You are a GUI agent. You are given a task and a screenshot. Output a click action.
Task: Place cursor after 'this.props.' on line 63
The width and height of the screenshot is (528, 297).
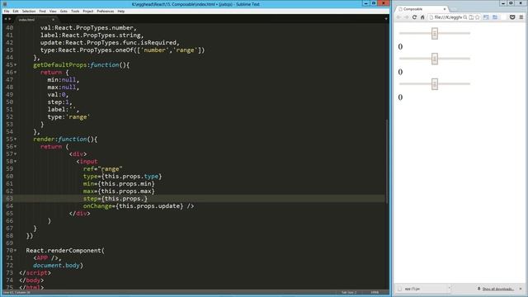(144, 199)
